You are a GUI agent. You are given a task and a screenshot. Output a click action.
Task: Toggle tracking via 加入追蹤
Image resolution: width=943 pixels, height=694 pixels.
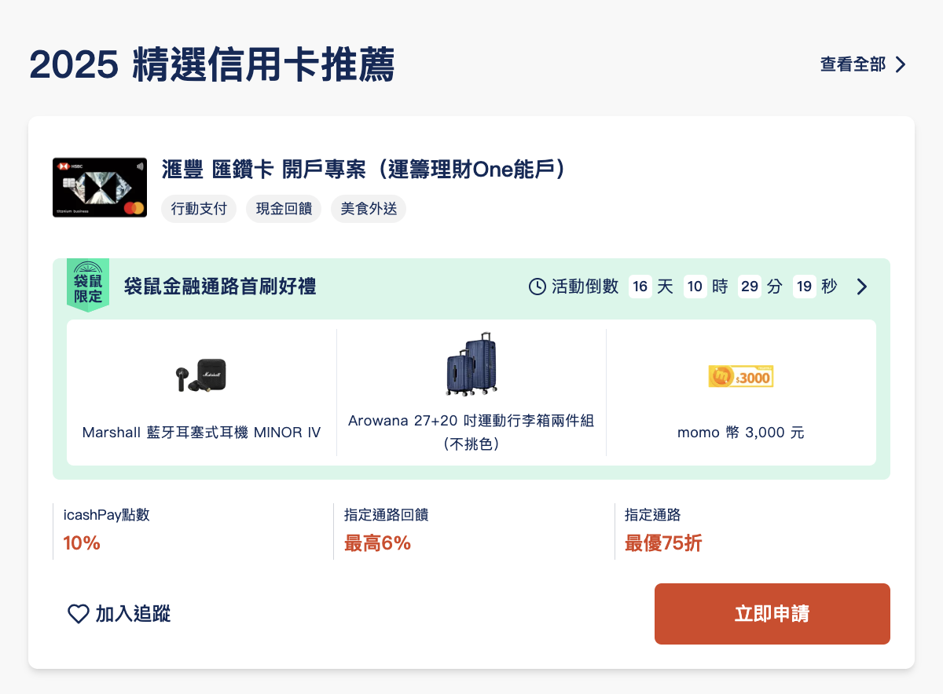pyautogui.click(x=118, y=615)
